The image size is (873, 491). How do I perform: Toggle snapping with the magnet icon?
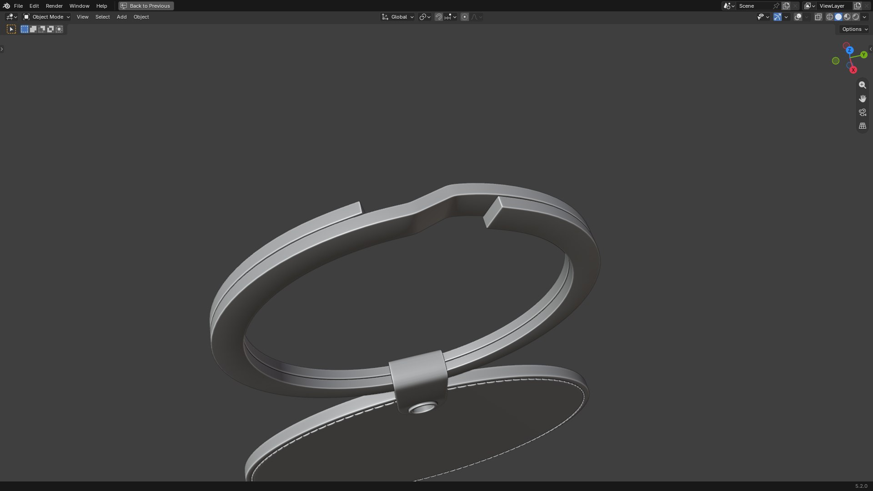tap(439, 17)
